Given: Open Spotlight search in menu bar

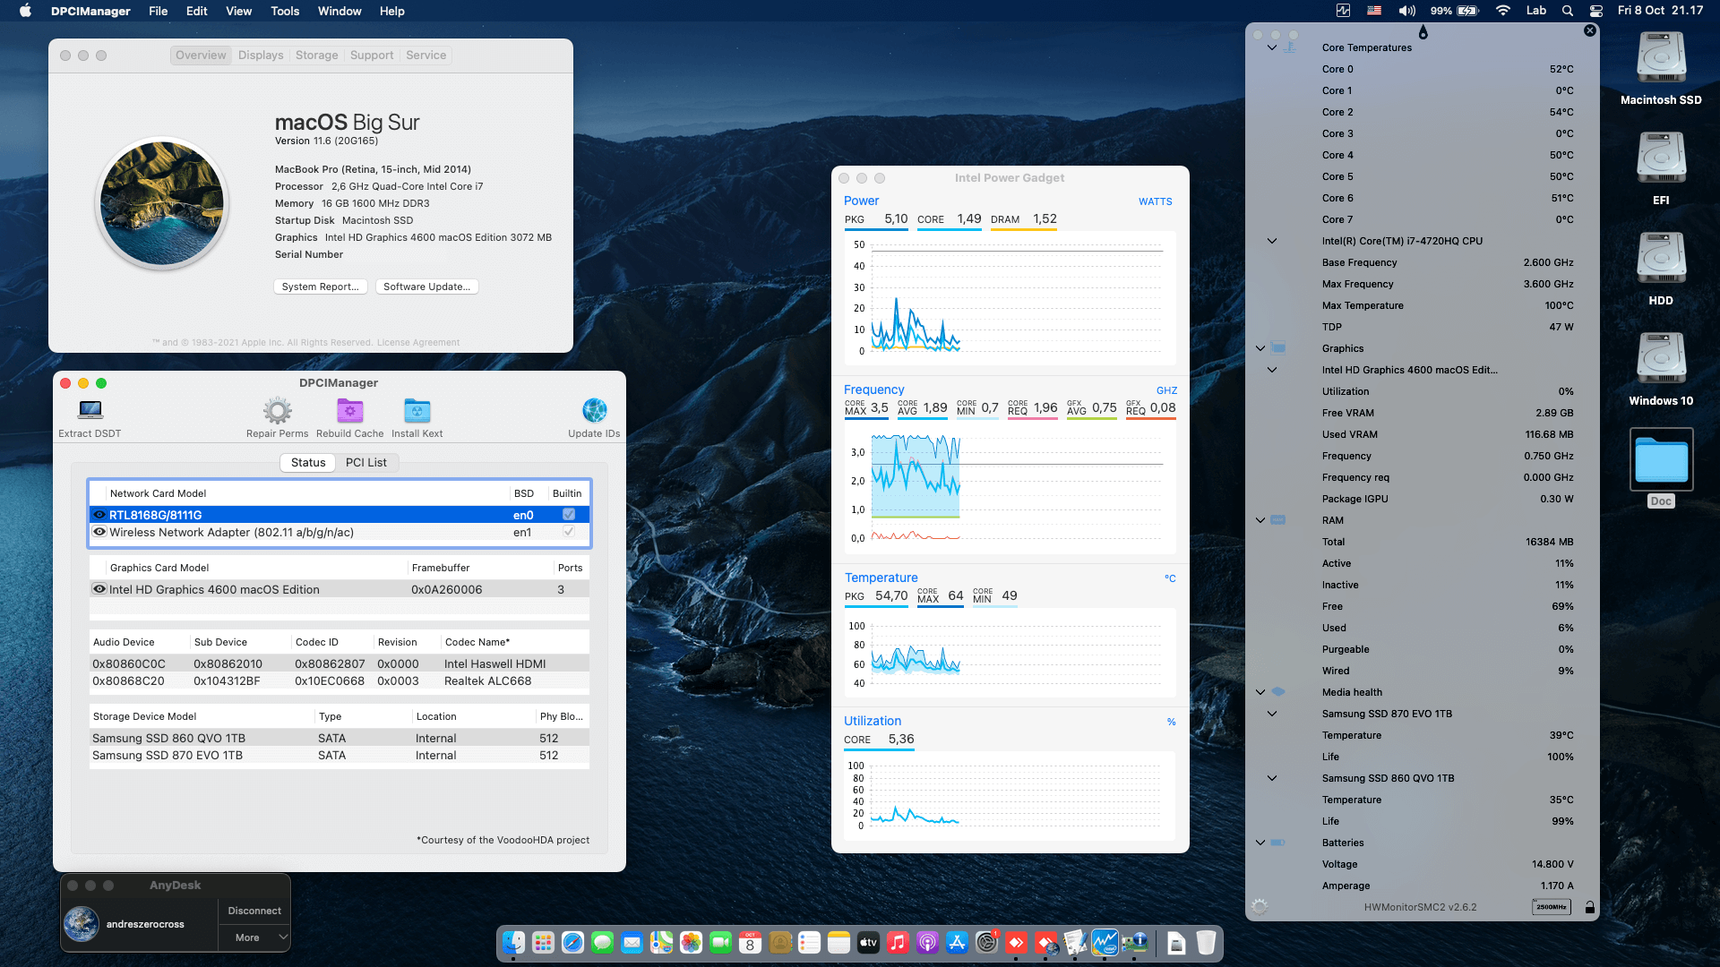Looking at the screenshot, I should click(1568, 11).
